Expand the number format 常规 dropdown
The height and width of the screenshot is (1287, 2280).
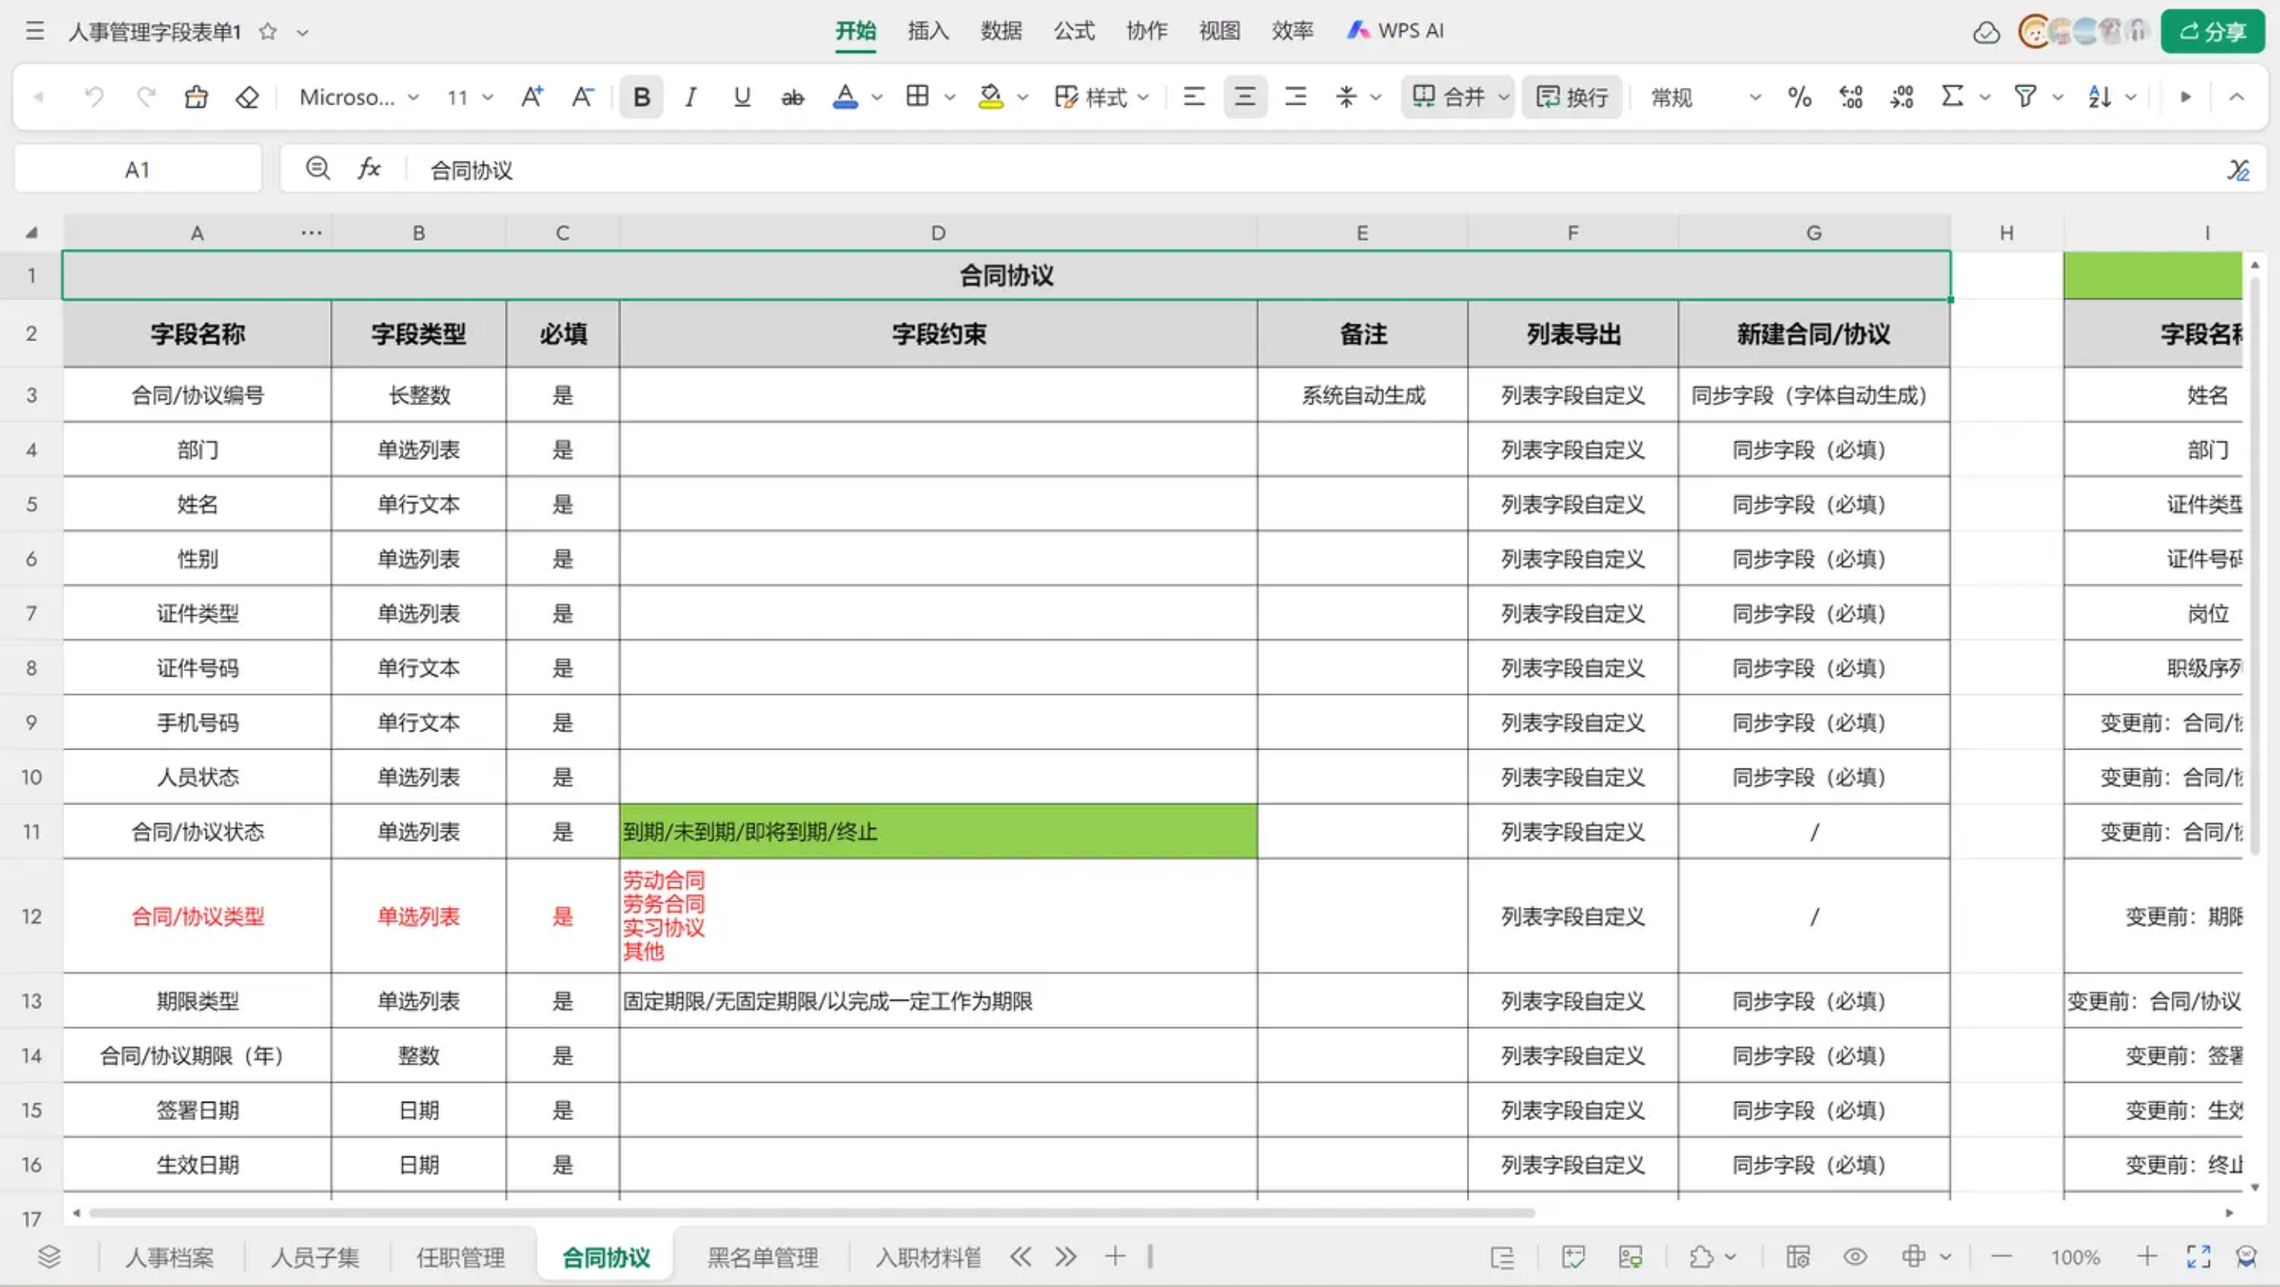click(x=1754, y=97)
